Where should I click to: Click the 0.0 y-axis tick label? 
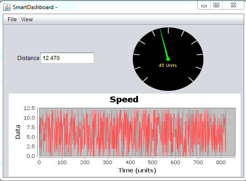coord(31,156)
